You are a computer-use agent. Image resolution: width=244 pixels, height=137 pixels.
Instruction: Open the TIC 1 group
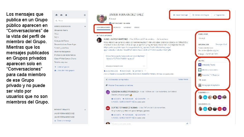coord(56,37)
